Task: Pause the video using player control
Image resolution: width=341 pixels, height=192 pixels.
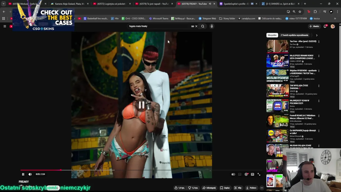Action: pyautogui.click(x=23, y=174)
